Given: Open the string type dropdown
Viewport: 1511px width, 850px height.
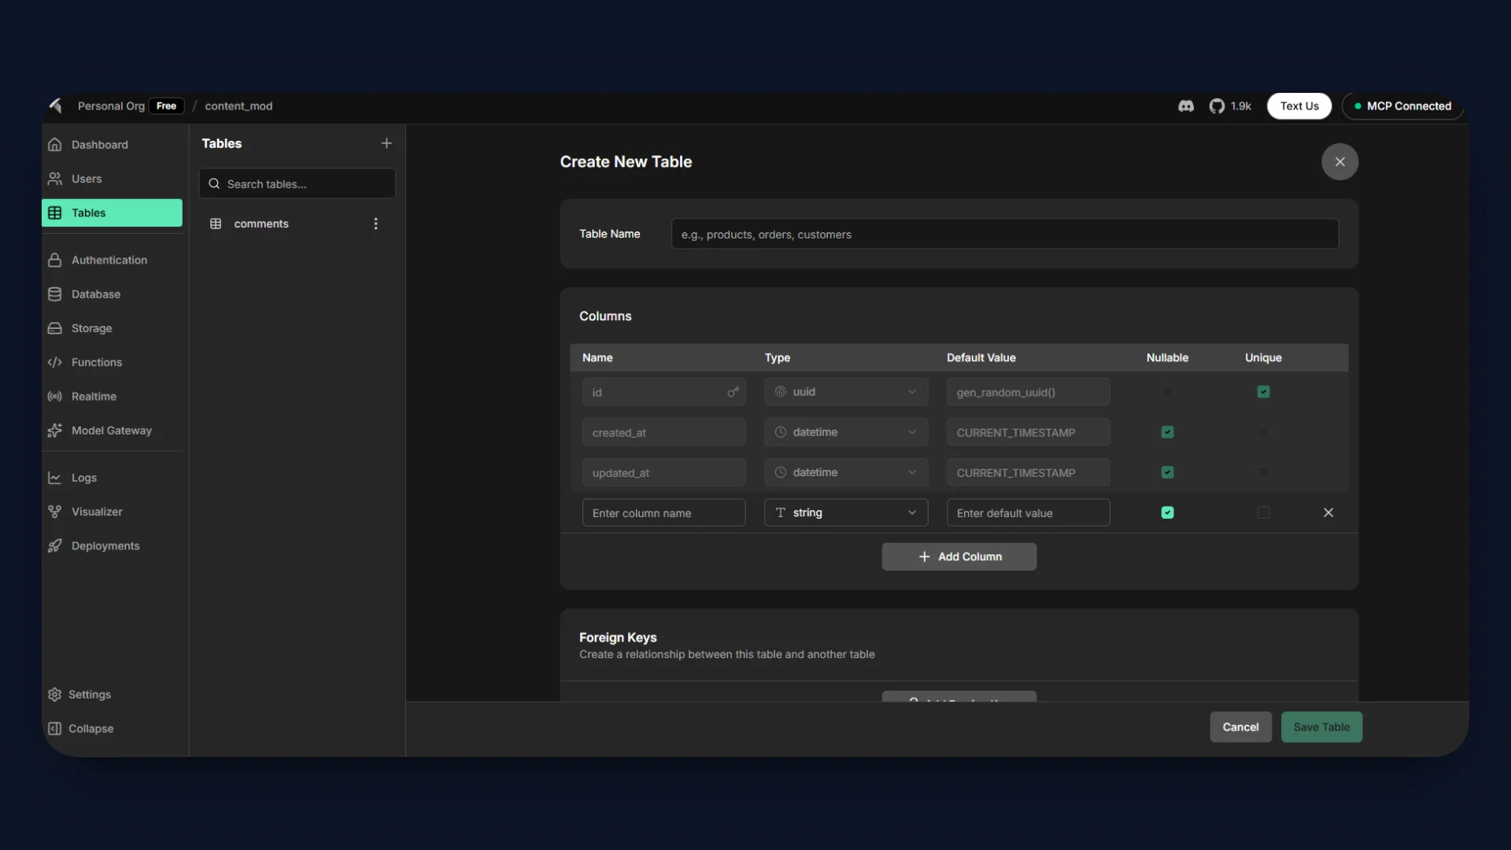Looking at the screenshot, I should click(845, 513).
